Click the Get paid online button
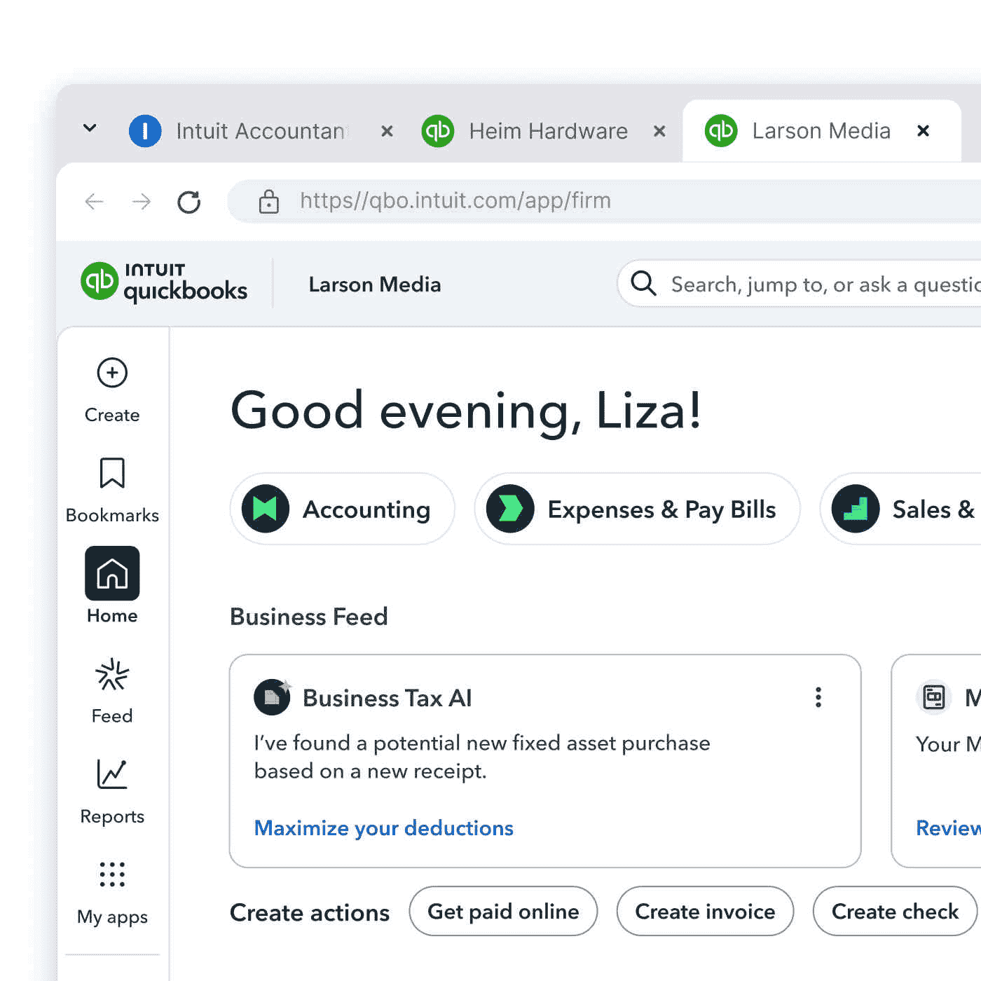Screen dimensions: 981x981 [503, 911]
